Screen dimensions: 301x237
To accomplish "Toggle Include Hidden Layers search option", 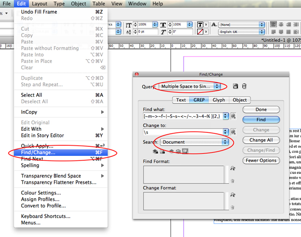I will click(171, 151).
